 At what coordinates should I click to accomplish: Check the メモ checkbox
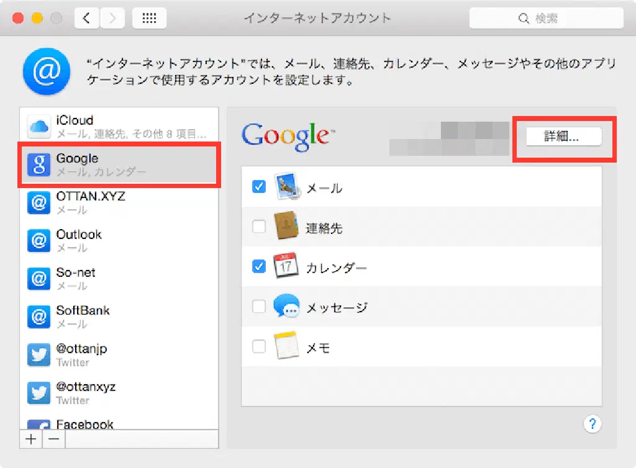click(x=259, y=346)
